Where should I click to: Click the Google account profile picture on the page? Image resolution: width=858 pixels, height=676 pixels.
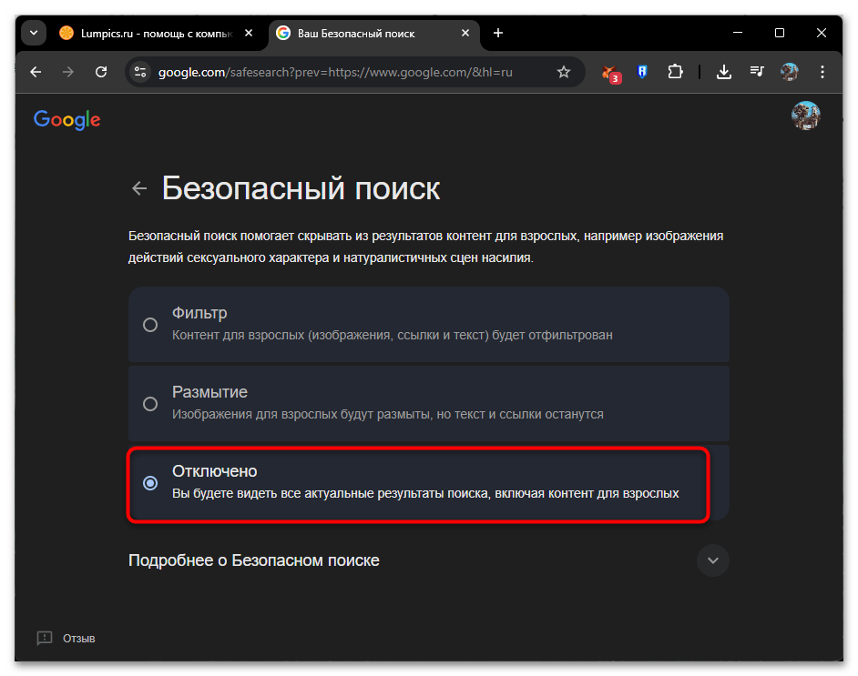click(806, 116)
